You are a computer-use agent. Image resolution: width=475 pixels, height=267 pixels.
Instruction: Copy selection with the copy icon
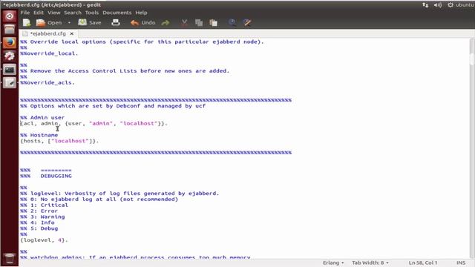click(199, 23)
